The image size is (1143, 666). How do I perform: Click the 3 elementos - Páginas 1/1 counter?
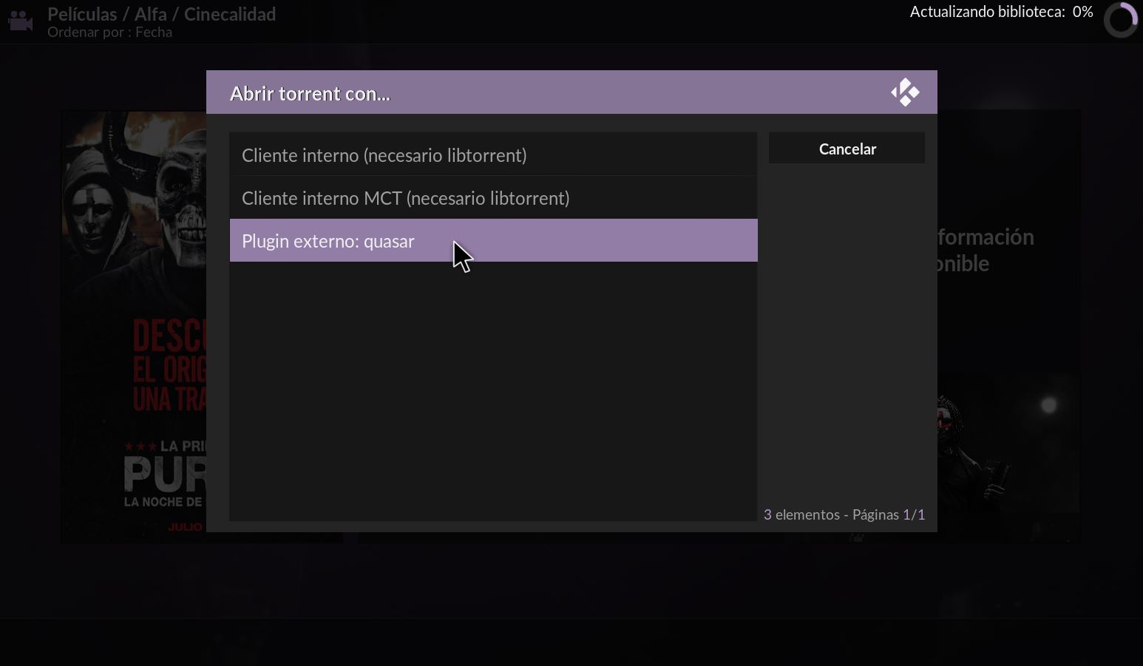tap(844, 514)
